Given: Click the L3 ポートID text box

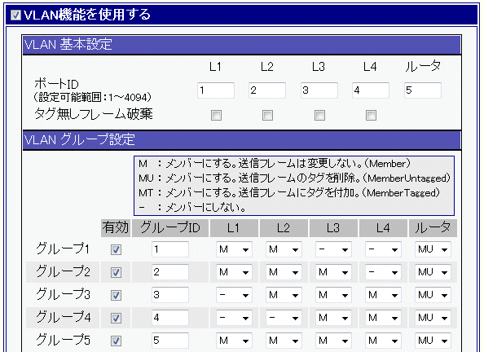Looking at the screenshot, I should [319, 90].
